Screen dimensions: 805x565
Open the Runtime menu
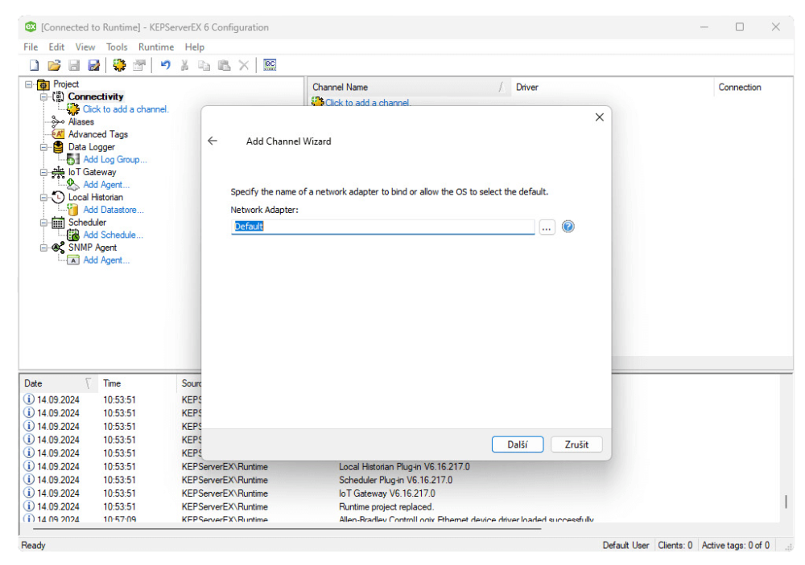tap(155, 47)
